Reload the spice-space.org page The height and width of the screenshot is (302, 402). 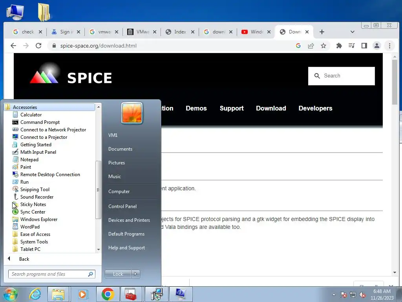(38, 46)
